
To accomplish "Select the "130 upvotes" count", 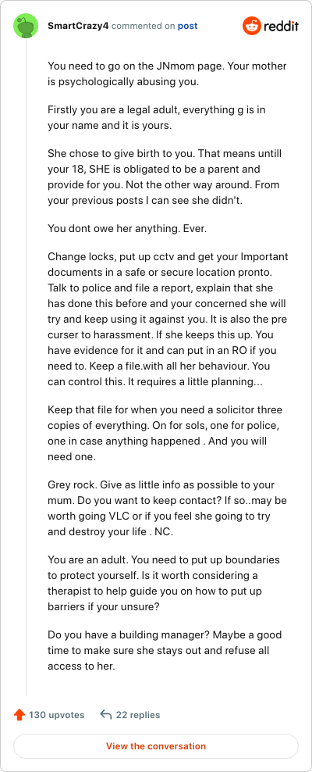I will 56,715.
